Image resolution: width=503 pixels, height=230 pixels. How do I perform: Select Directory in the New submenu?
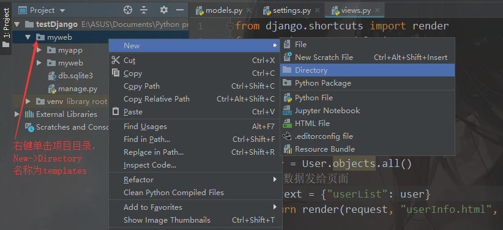pyautogui.click(x=367, y=70)
